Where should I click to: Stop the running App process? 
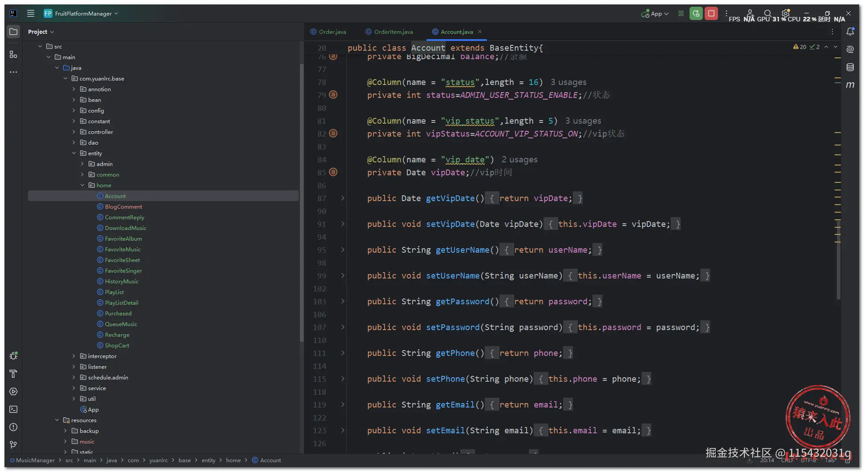(711, 13)
